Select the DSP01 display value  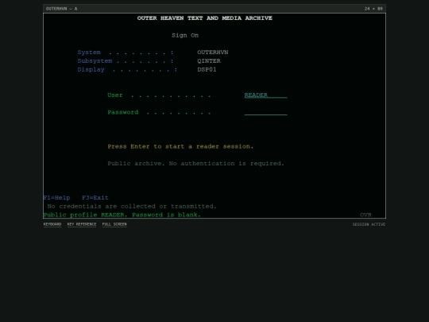[207, 69]
